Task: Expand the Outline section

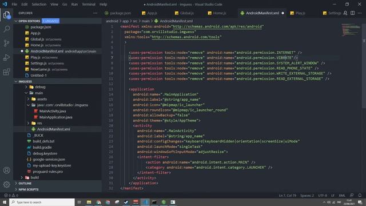Action: tap(16, 184)
